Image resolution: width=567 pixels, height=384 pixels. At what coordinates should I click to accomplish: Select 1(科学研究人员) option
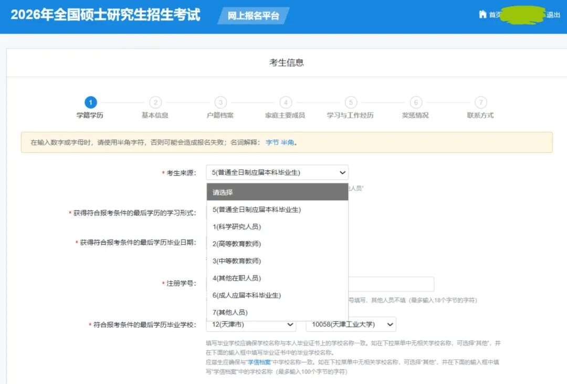pos(237,227)
